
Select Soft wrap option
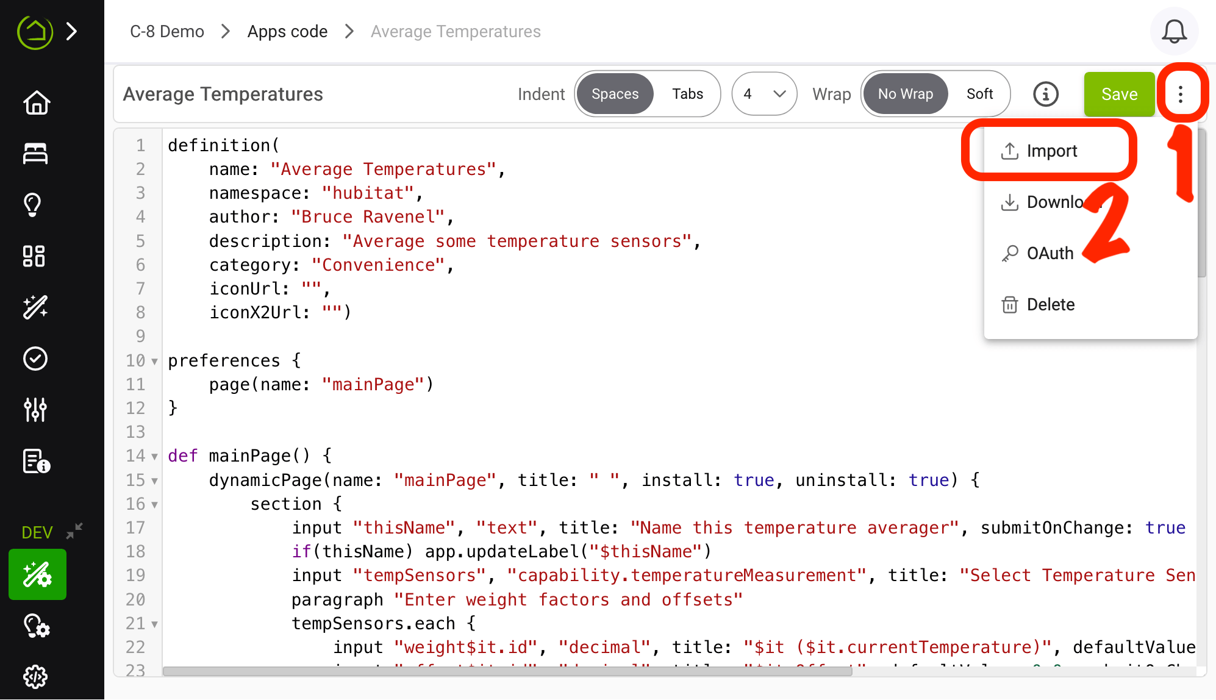(979, 94)
